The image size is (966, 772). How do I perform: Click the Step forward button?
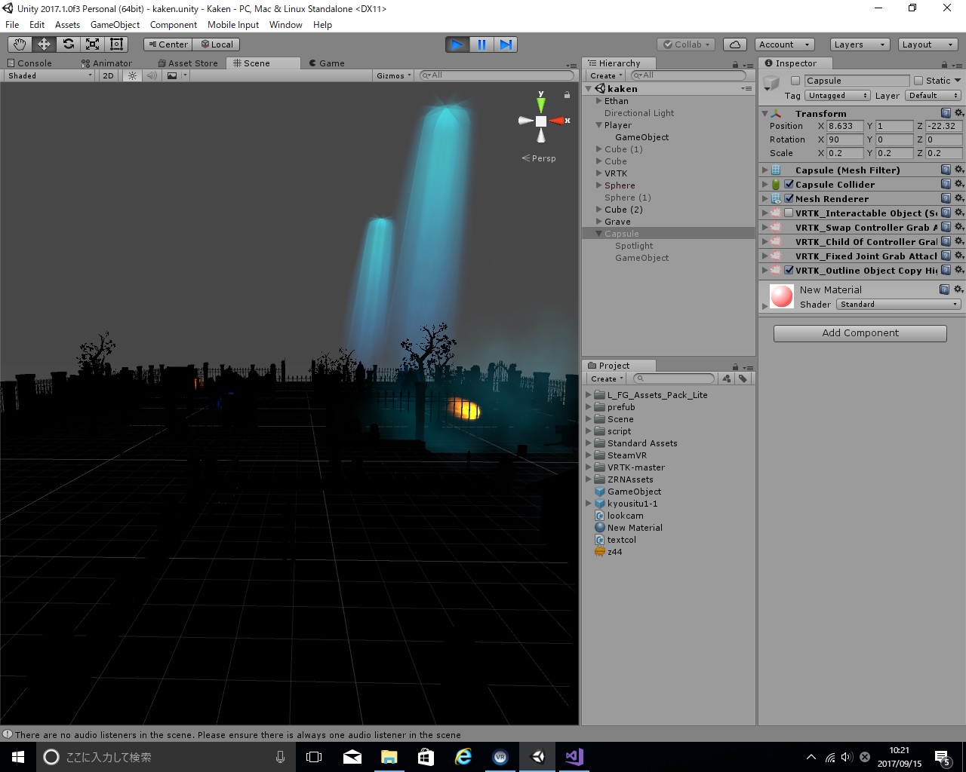(506, 44)
